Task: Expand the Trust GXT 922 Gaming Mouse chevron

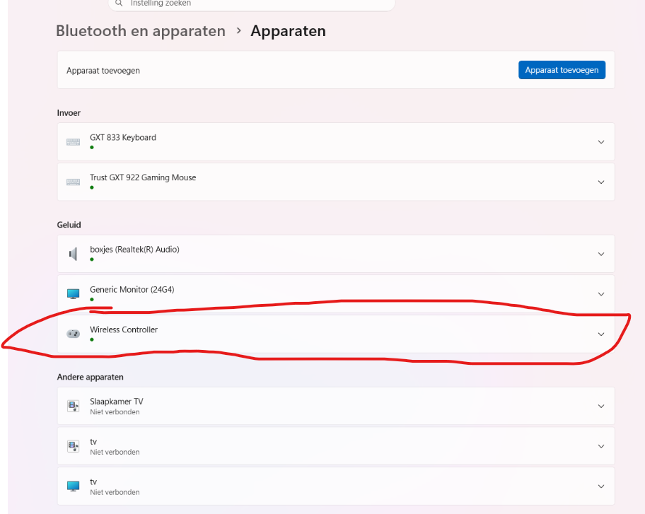Action: (601, 182)
